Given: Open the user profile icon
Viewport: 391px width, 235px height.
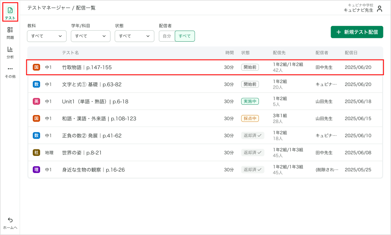Looking at the screenshot, I should [380, 9].
